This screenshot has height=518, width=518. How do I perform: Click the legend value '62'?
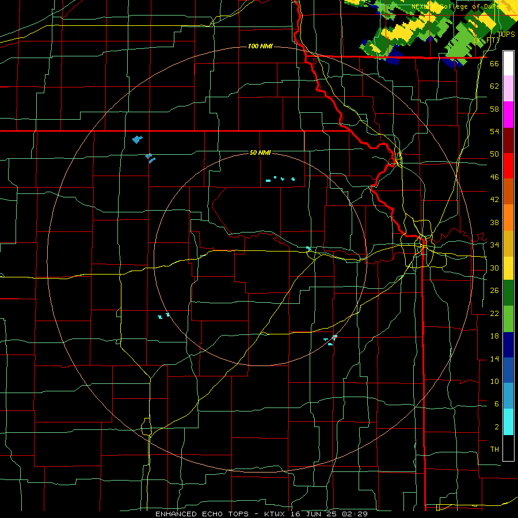tap(494, 86)
